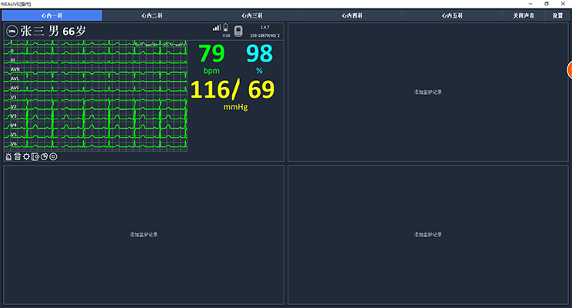Image resolution: width=572 pixels, height=308 pixels.
Task: Click the green heart rate value 79
Action: (211, 54)
